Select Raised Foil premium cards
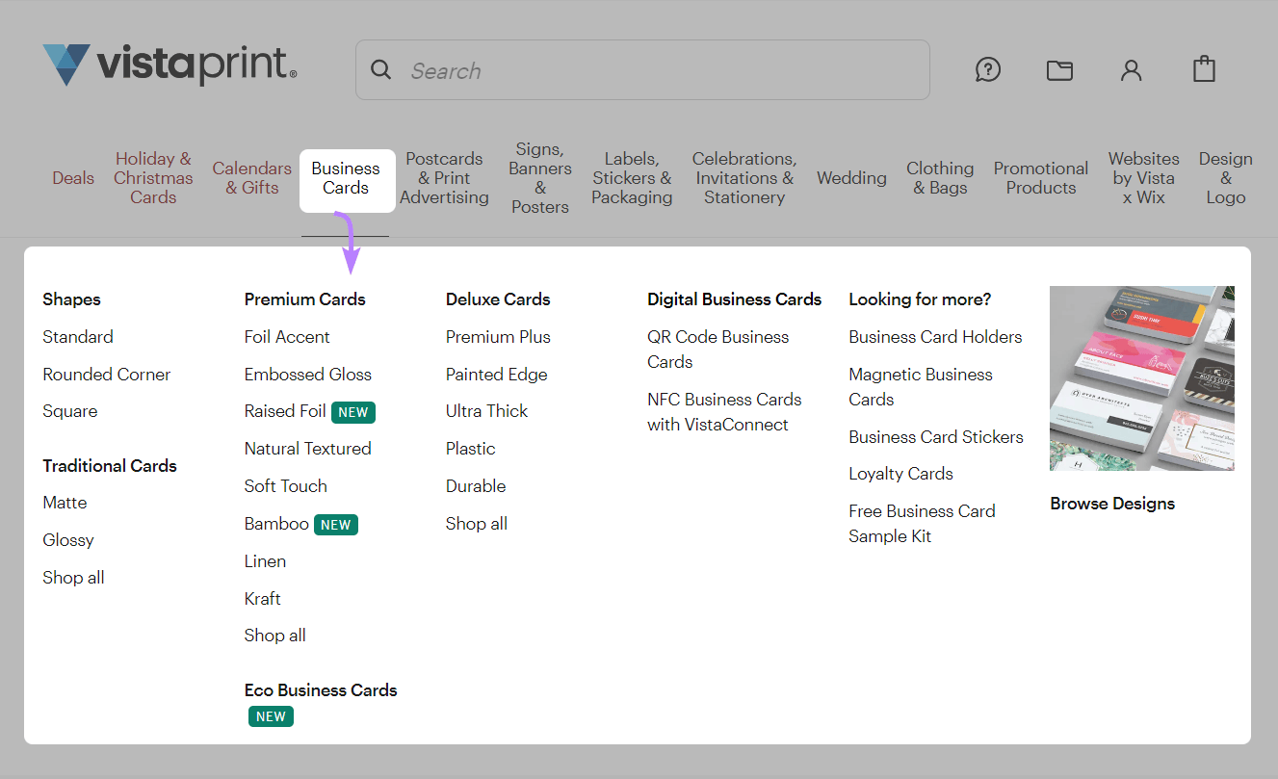The height and width of the screenshot is (779, 1278). pyautogui.click(x=285, y=411)
